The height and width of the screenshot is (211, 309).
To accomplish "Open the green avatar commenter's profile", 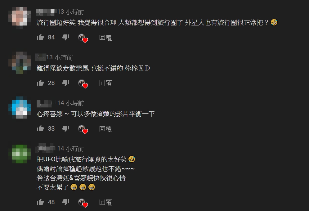I will 20,154.
